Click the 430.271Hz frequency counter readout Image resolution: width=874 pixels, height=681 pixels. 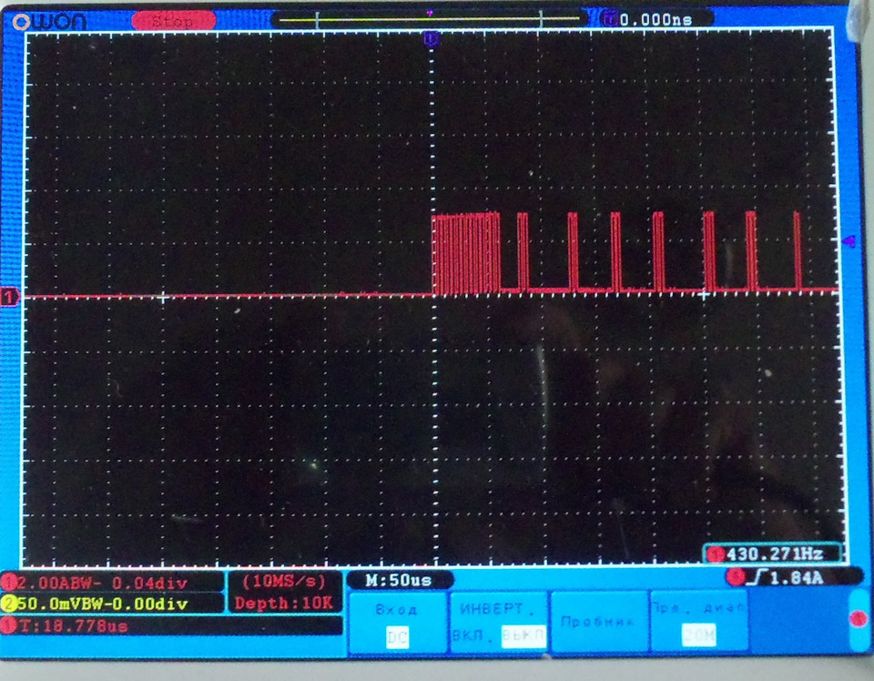[x=774, y=554]
